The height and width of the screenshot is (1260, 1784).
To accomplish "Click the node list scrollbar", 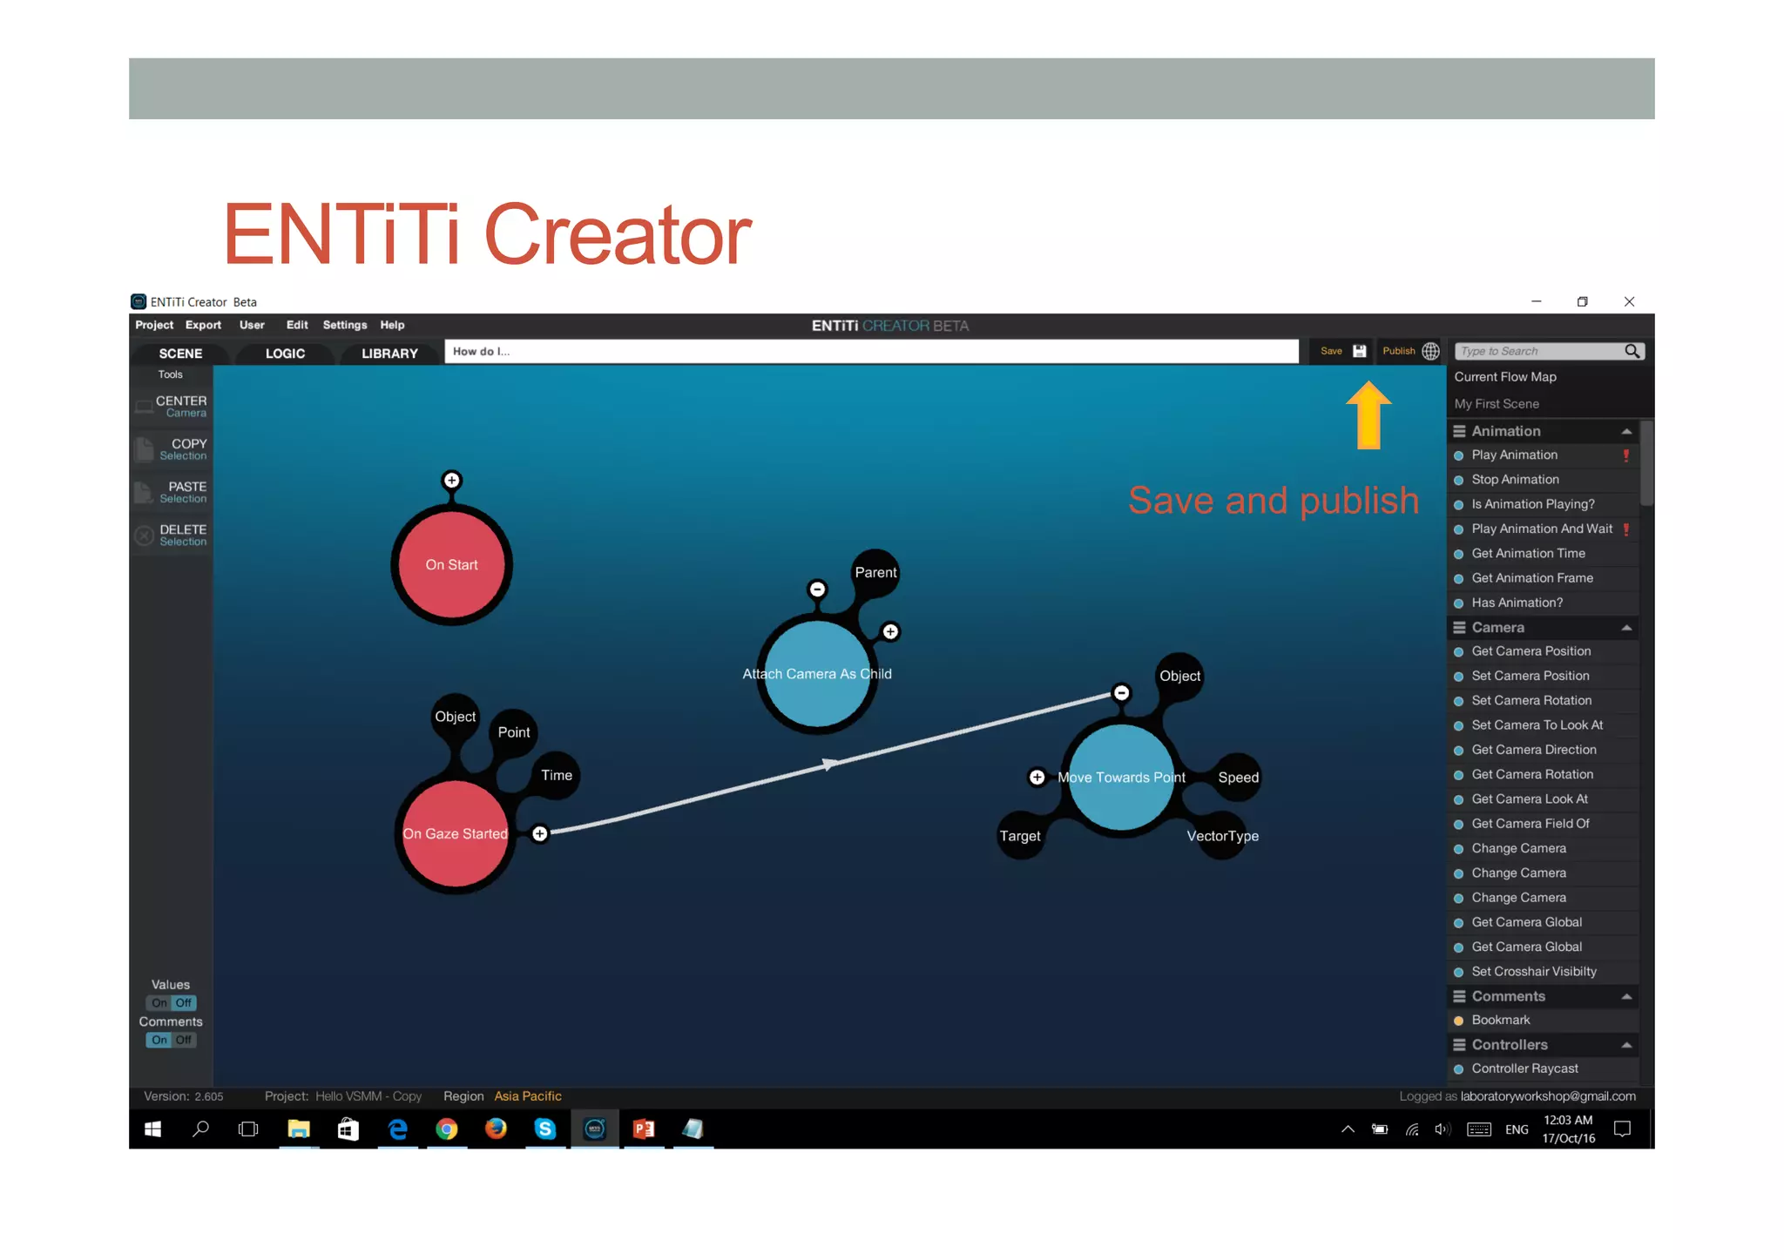I will (1645, 463).
